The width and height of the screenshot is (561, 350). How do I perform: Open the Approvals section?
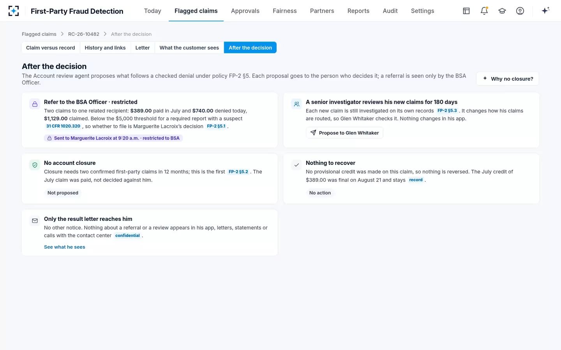coord(245,11)
